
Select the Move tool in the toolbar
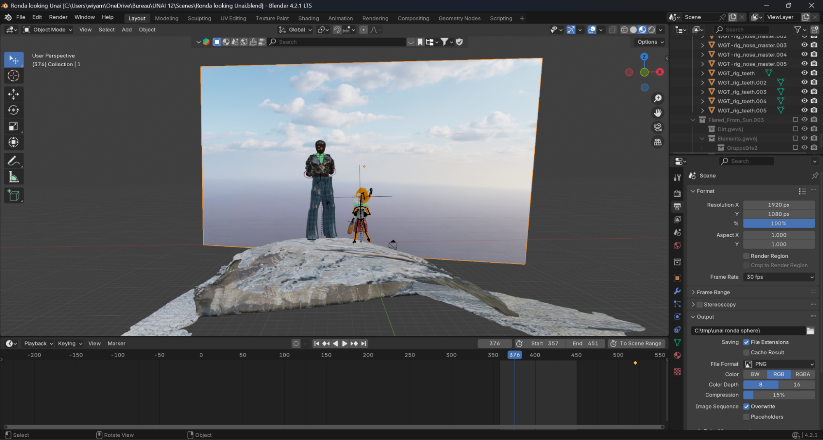pos(14,94)
